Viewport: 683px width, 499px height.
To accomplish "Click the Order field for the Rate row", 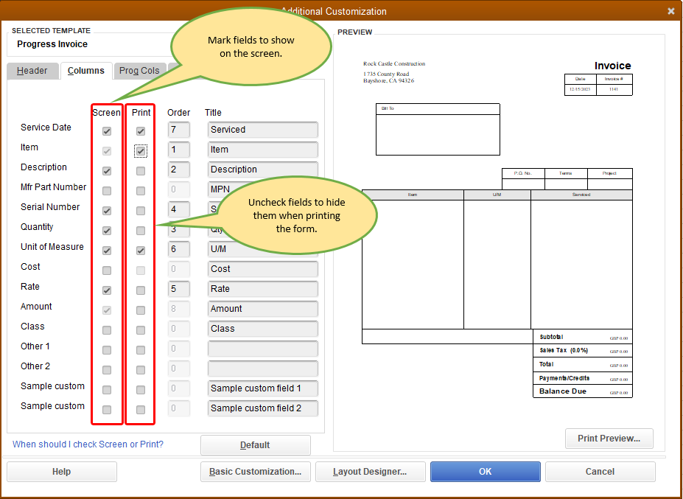I will pos(178,289).
